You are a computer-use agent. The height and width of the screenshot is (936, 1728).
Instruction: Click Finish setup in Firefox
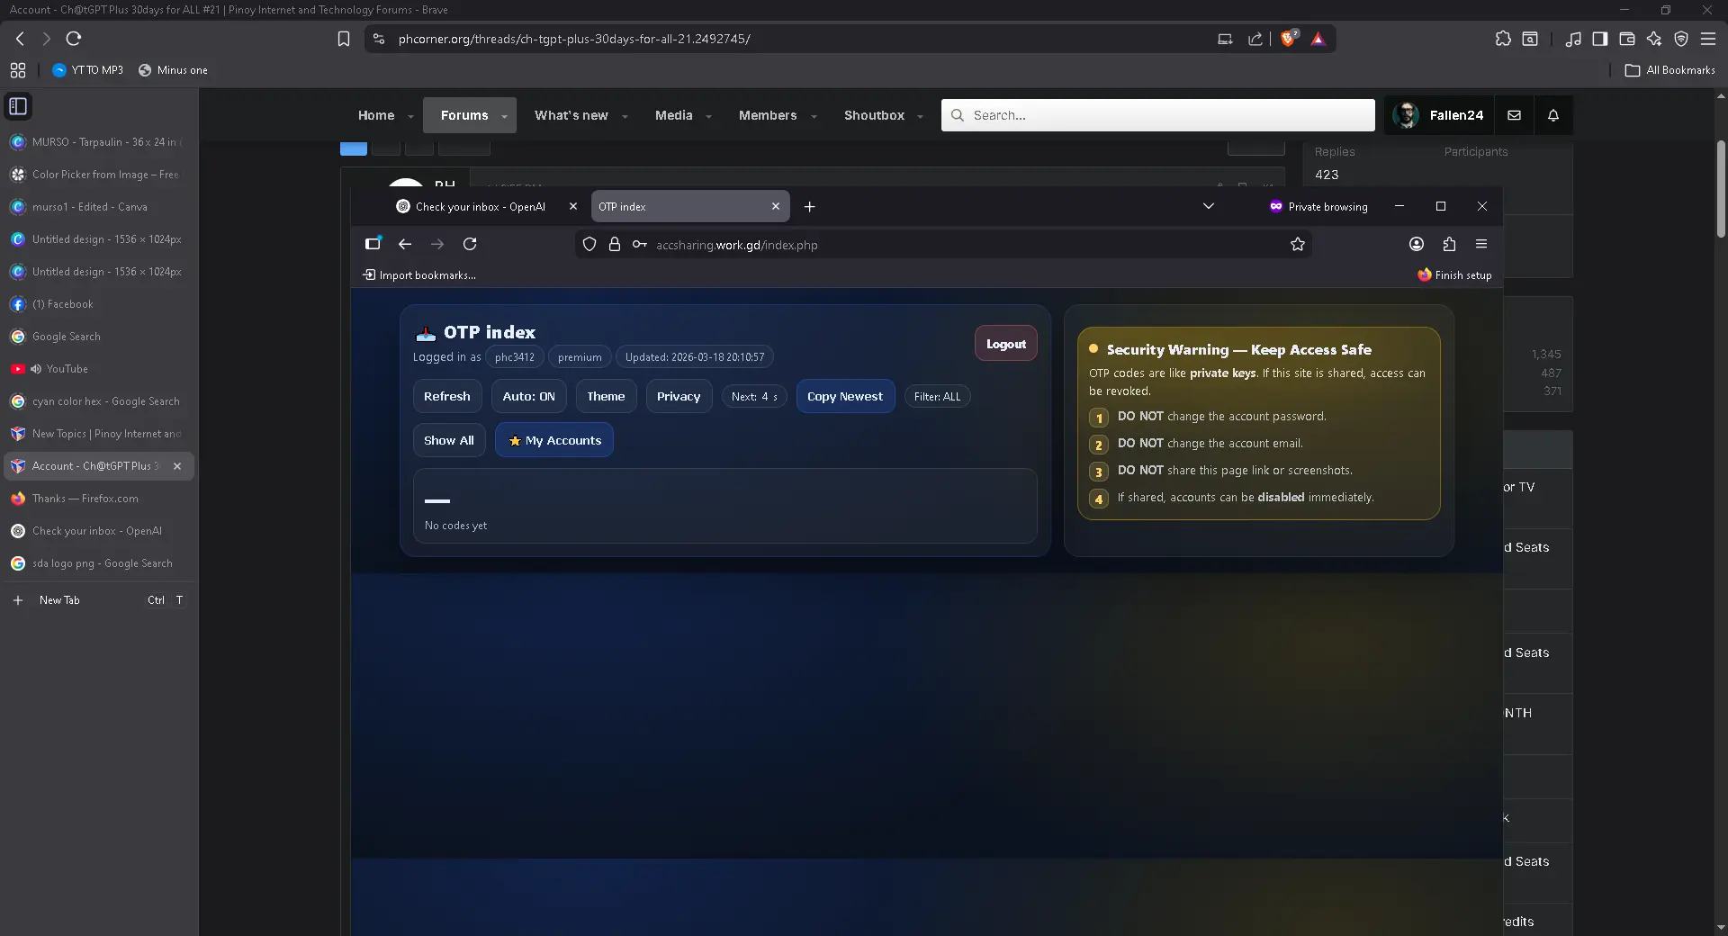[x=1454, y=275]
